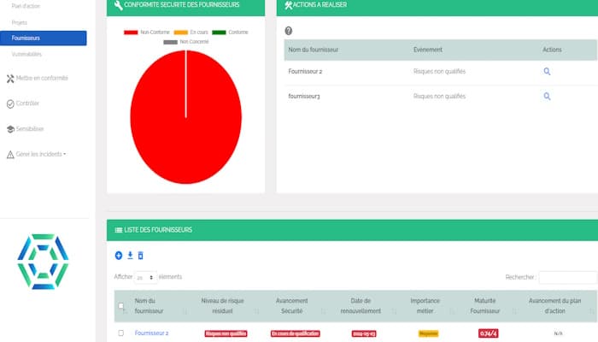Viewport: 598px width, 342px height.
Task: Open the Fournisseurs menu item
Action: 43,38
